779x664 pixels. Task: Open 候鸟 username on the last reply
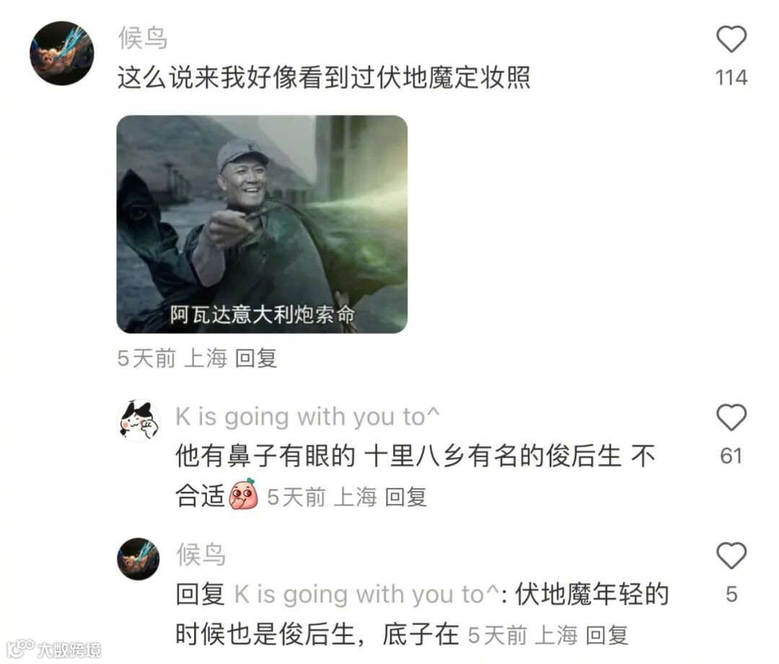(201, 554)
